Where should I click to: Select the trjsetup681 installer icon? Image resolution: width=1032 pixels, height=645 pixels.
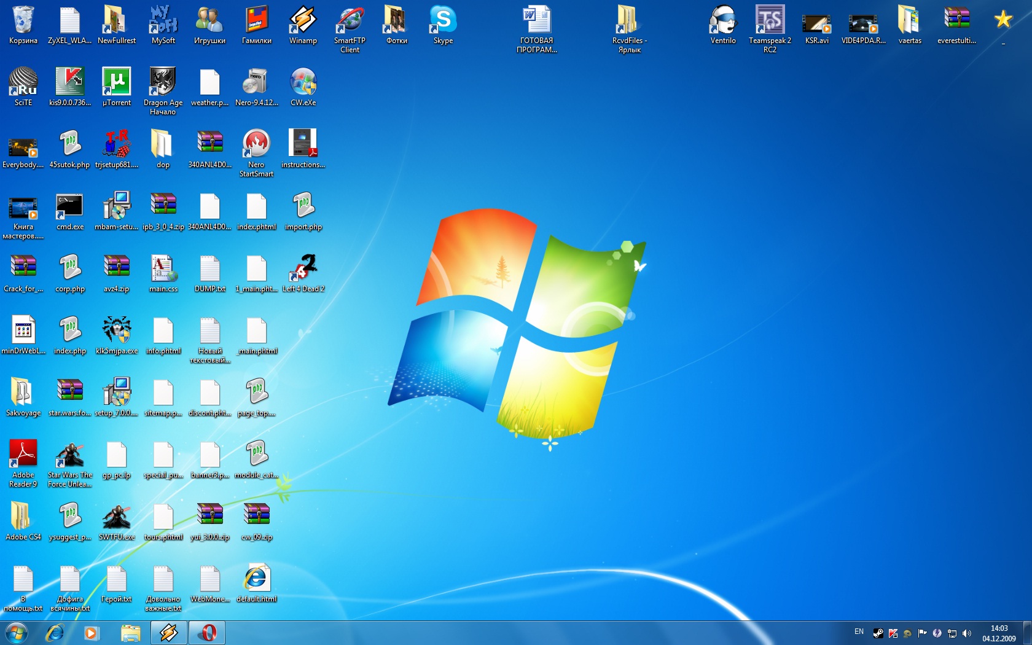pyautogui.click(x=117, y=149)
